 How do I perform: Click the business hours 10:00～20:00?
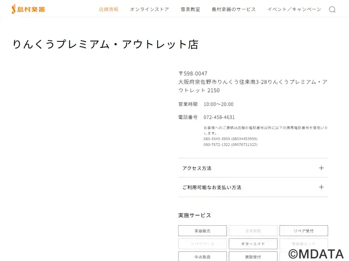pyautogui.click(x=219, y=104)
